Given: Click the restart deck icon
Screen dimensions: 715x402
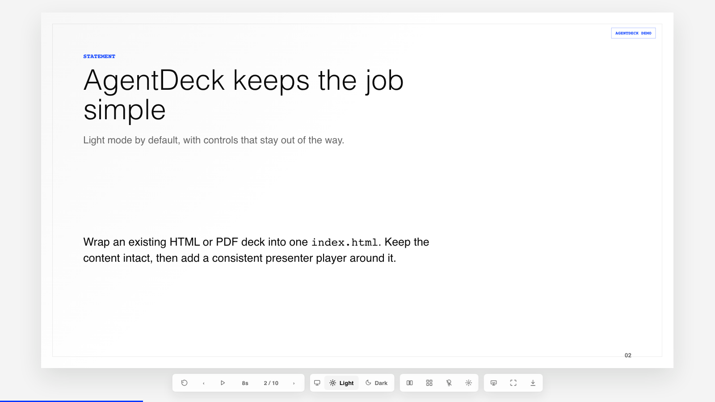Looking at the screenshot, I should [x=184, y=383].
